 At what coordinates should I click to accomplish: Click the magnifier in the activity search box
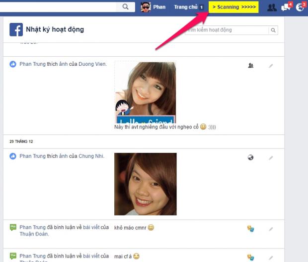tap(273, 30)
